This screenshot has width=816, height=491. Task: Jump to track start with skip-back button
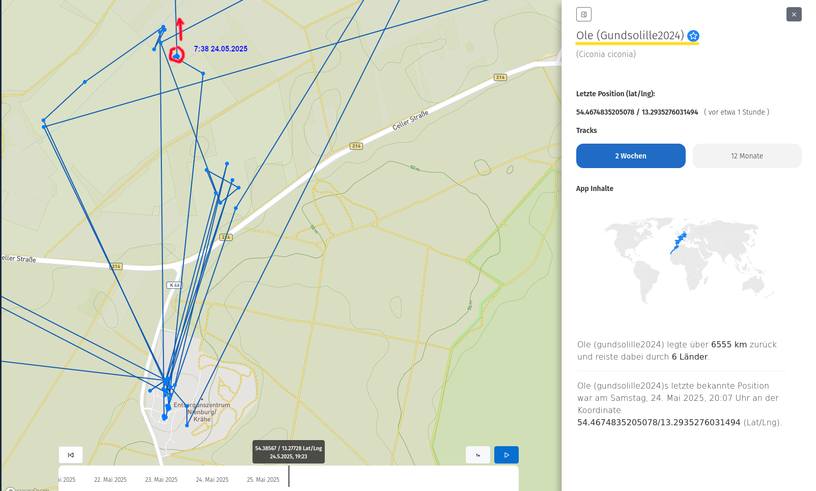71,455
